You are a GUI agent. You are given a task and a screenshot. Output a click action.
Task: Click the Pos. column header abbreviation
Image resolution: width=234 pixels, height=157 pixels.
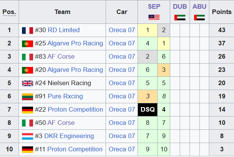click(x=9, y=12)
